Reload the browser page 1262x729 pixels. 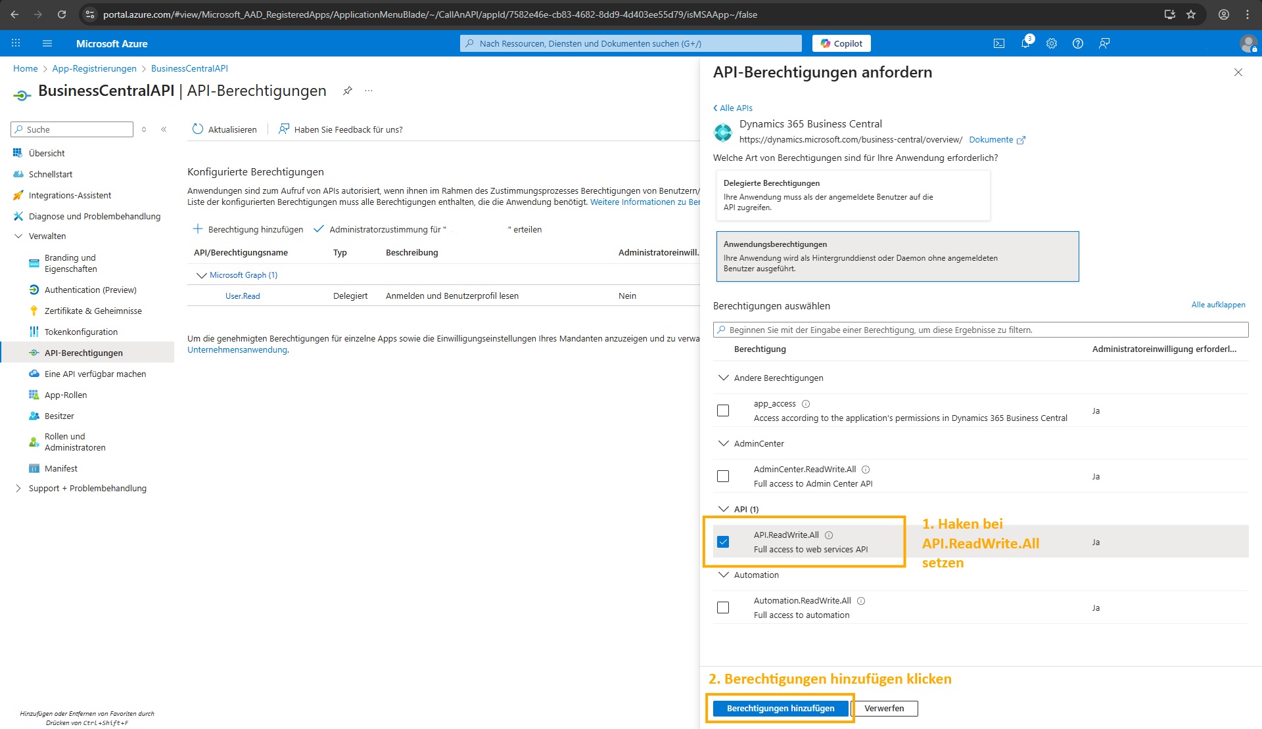click(62, 14)
